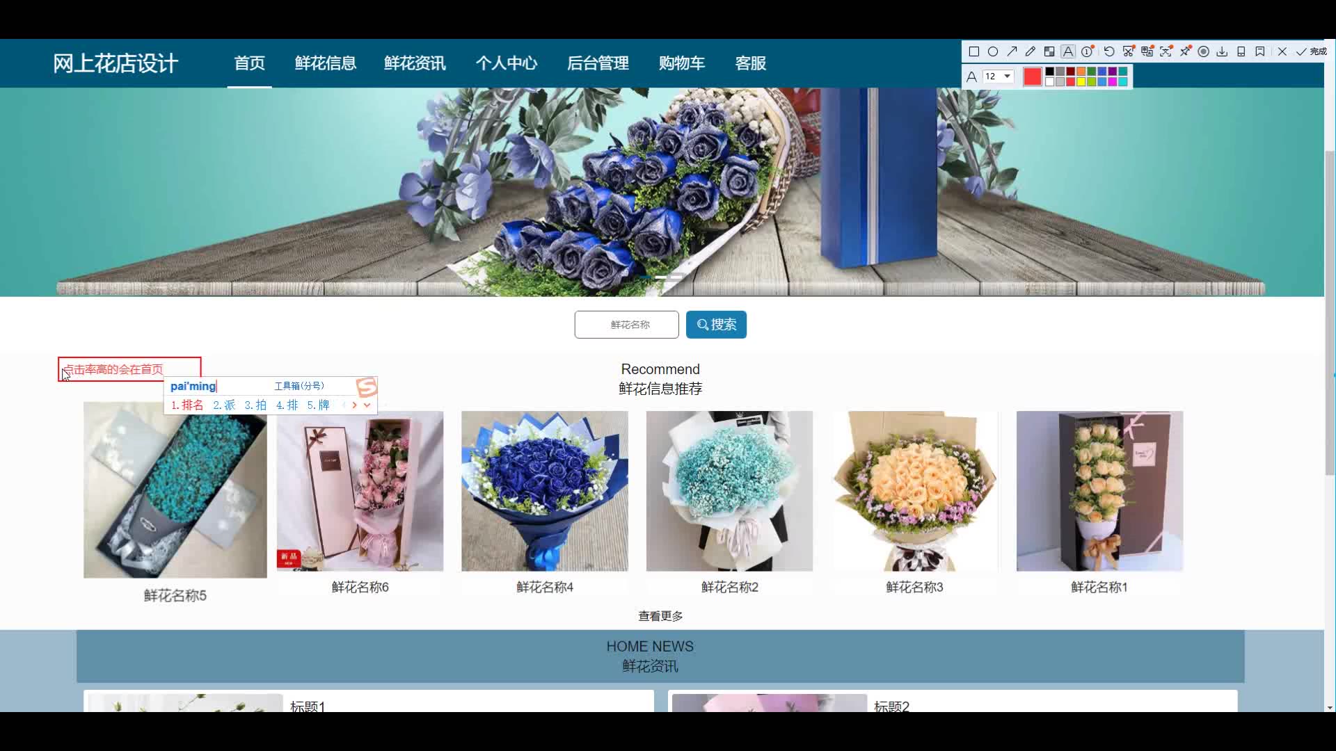Click the OCR text recognition bracket icon
The width and height of the screenshot is (1336, 751).
pos(1166,51)
